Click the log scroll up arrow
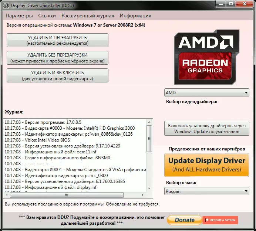This screenshot has height=231, width=256. click(149, 122)
